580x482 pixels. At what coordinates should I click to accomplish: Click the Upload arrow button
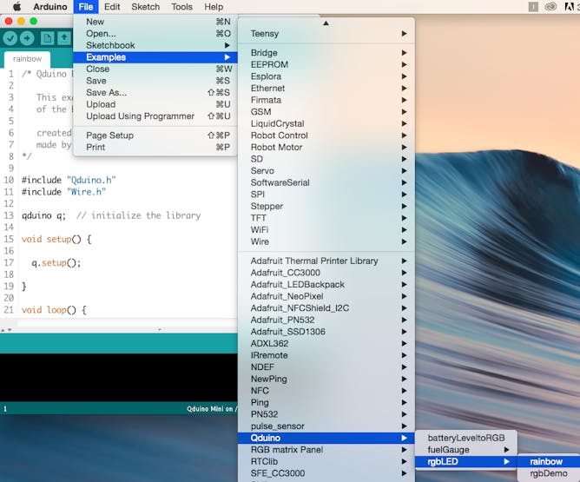click(27, 38)
